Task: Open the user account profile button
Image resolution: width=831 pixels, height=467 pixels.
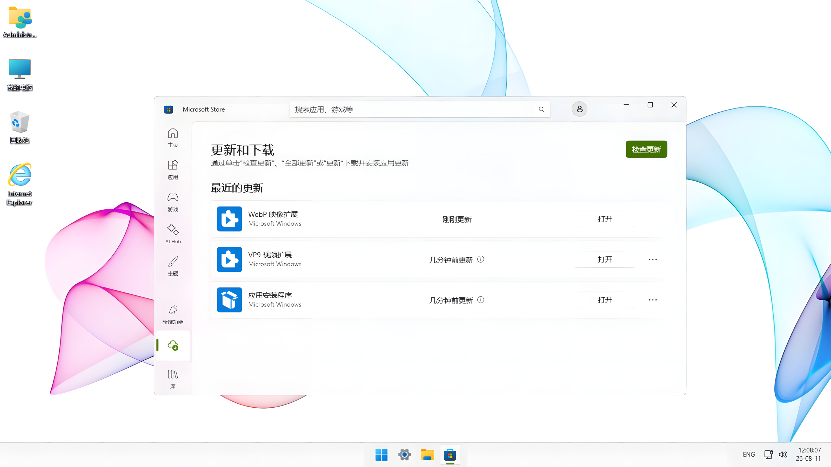Action: tap(579, 109)
